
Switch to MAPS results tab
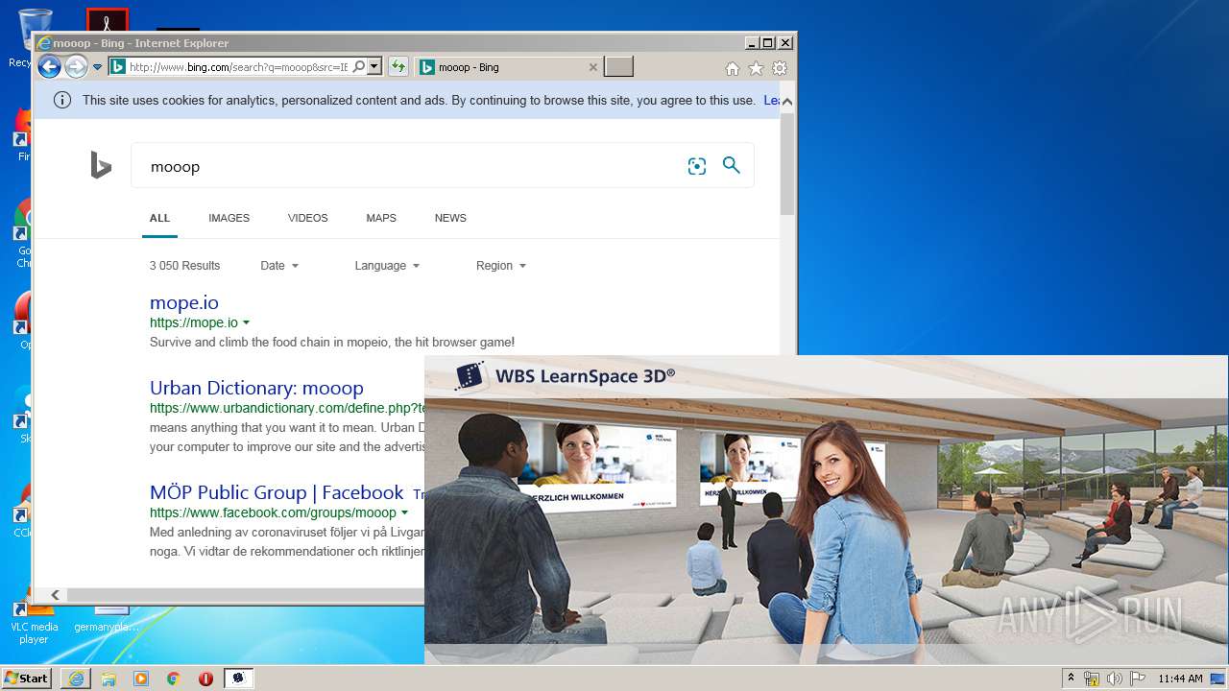[x=381, y=218]
